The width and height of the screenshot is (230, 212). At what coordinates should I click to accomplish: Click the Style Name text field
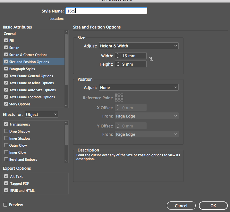pyautogui.click(x=106, y=11)
